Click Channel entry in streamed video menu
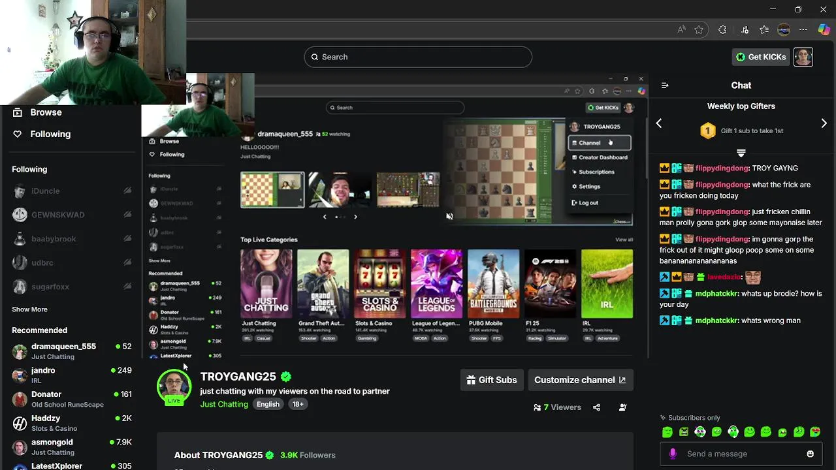836x470 pixels. [x=600, y=143]
